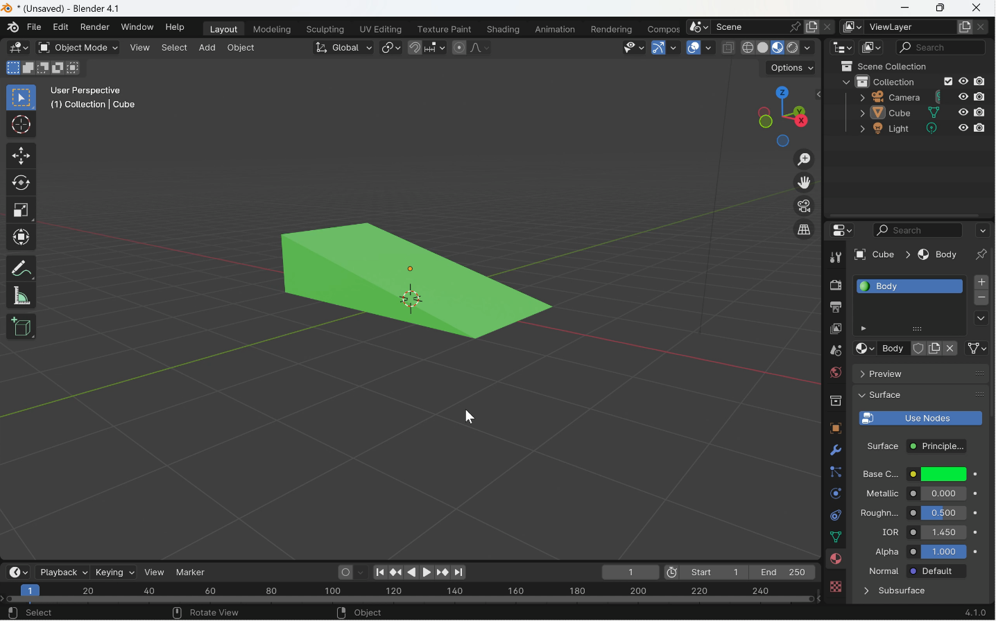Choose the Annotate tool
Image resolution: width=996 pixels, height=621 pixels.
[21, 268]
